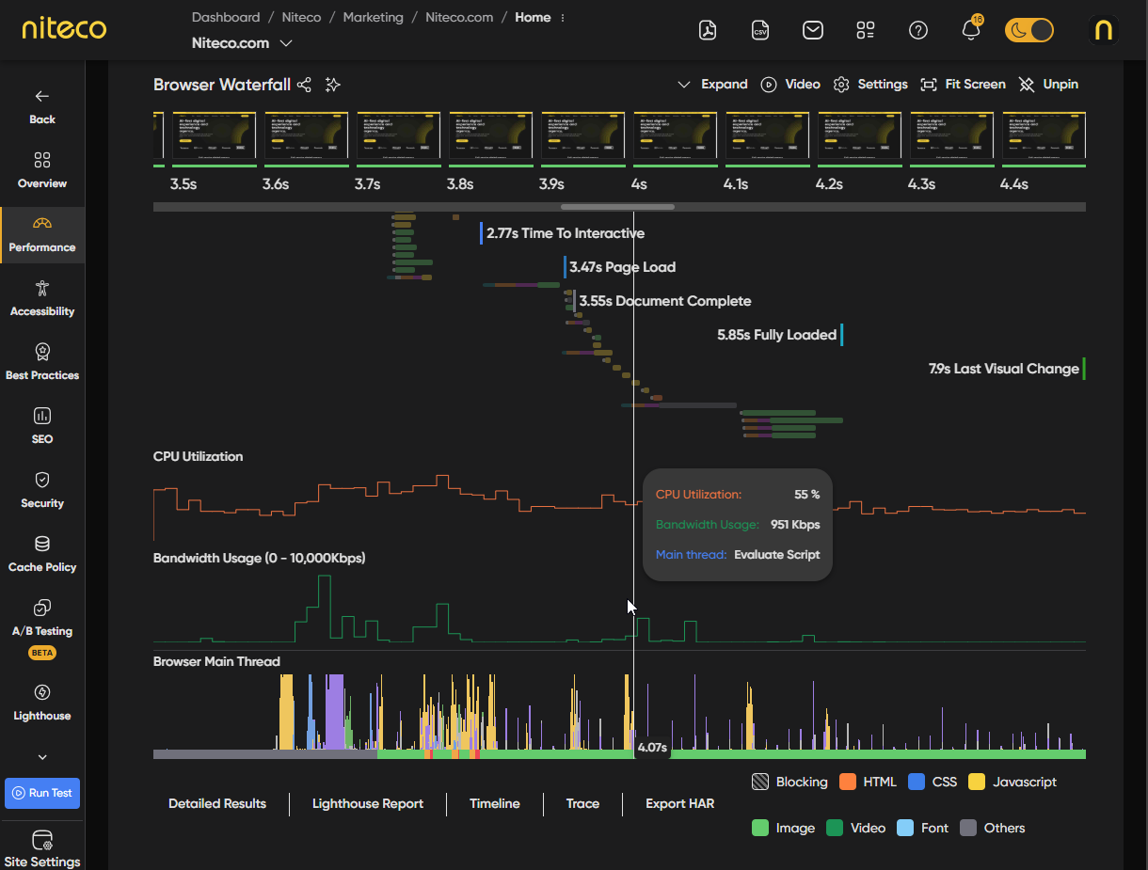Click the Export HAR link
The width and height of the screenshot is (1148, 870).
(679, 803)
